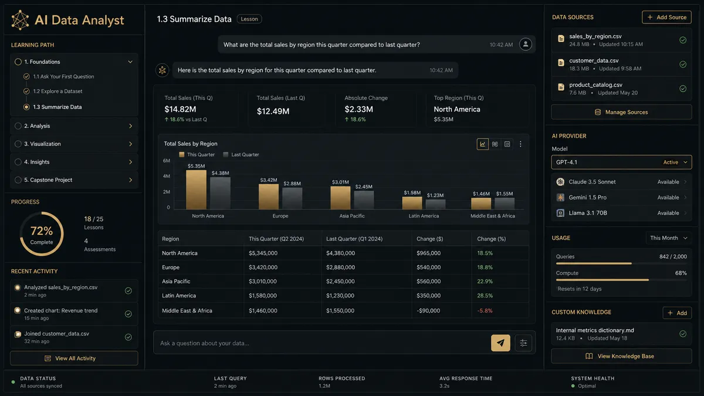Toggle check for Internal metrics dictionary.md

[x=683, y=334]
